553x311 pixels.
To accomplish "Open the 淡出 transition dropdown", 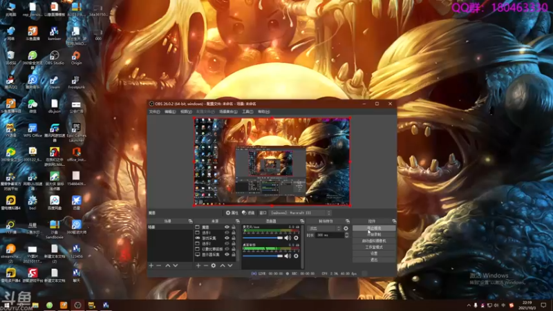I will tap(324, 229).
